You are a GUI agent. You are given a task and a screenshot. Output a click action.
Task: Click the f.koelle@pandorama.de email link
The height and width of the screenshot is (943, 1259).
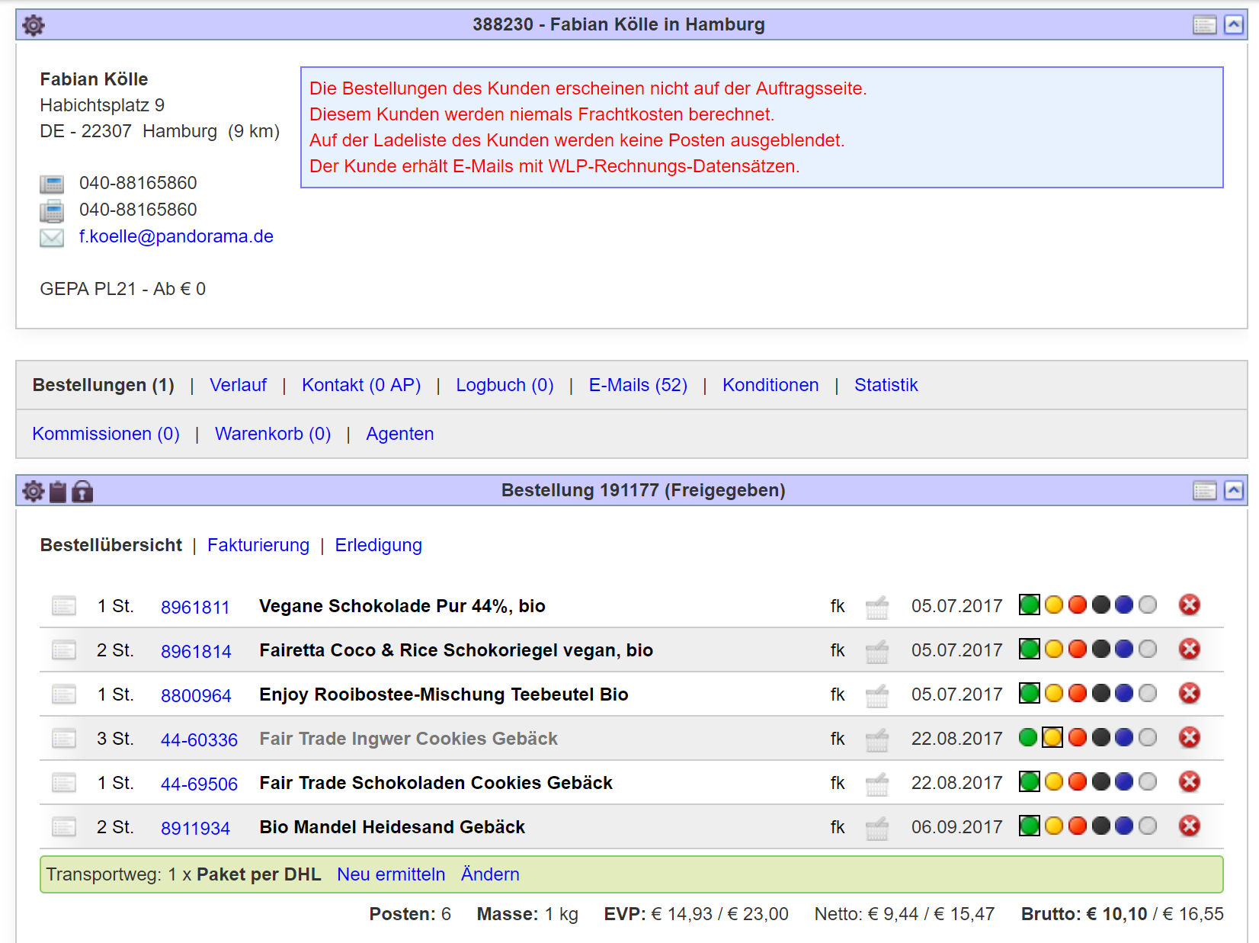pos(176,236)
